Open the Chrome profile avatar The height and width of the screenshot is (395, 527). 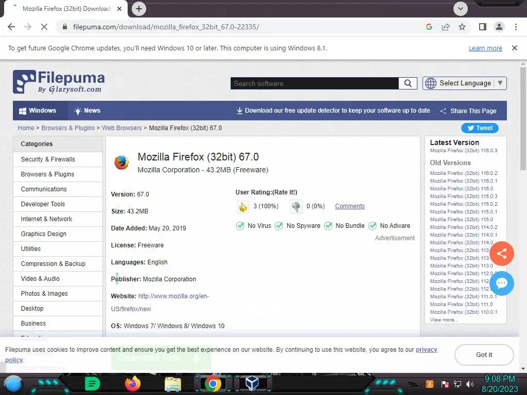[x=499, y=27]
